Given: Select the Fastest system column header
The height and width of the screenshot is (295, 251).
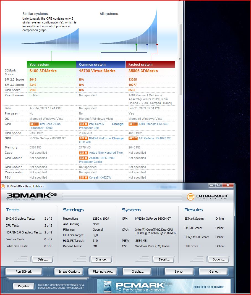Looking at the screenshot, I should click(150, 64).
